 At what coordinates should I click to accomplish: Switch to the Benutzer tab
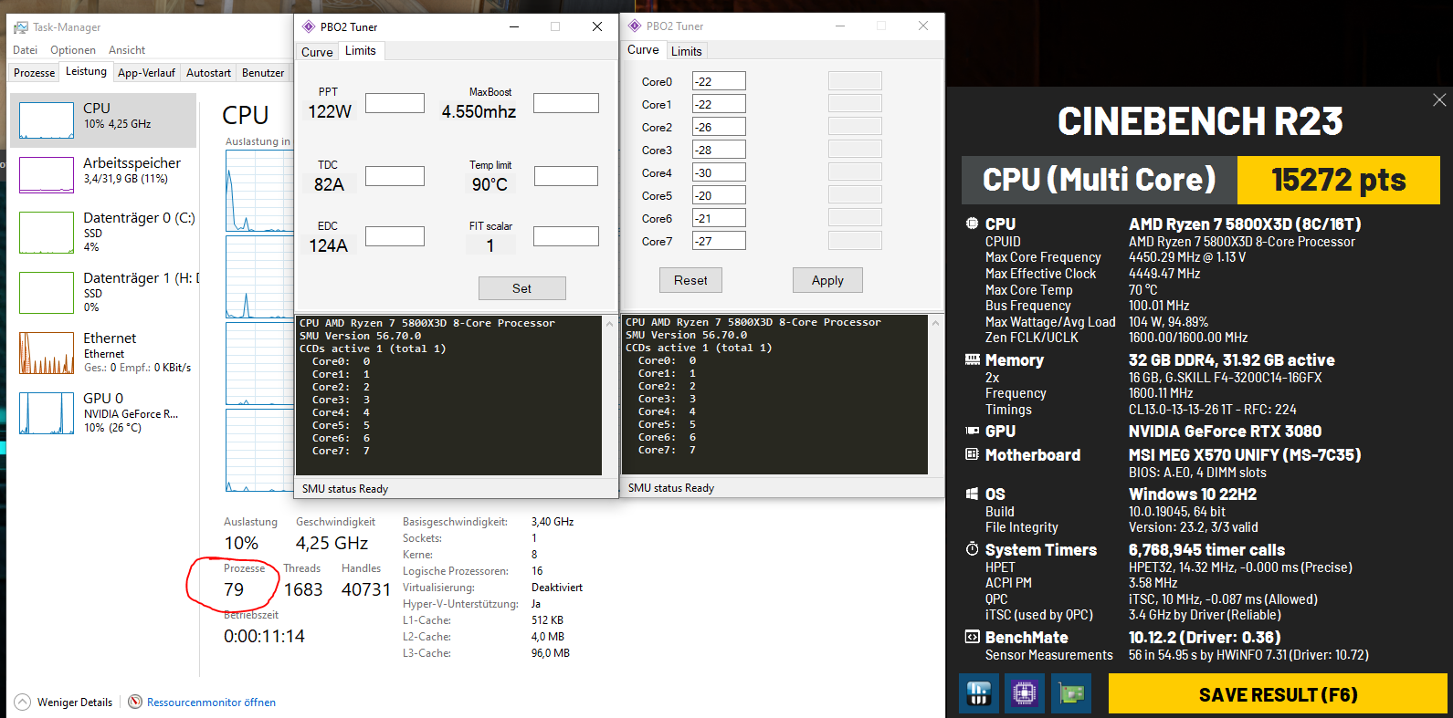[x=263, y=73]
